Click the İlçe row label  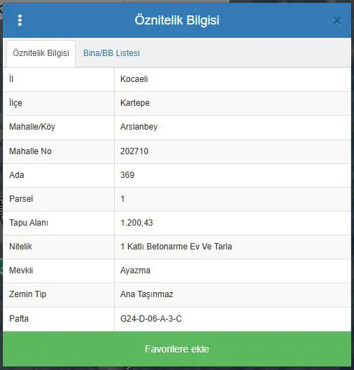tap(15, 103)
